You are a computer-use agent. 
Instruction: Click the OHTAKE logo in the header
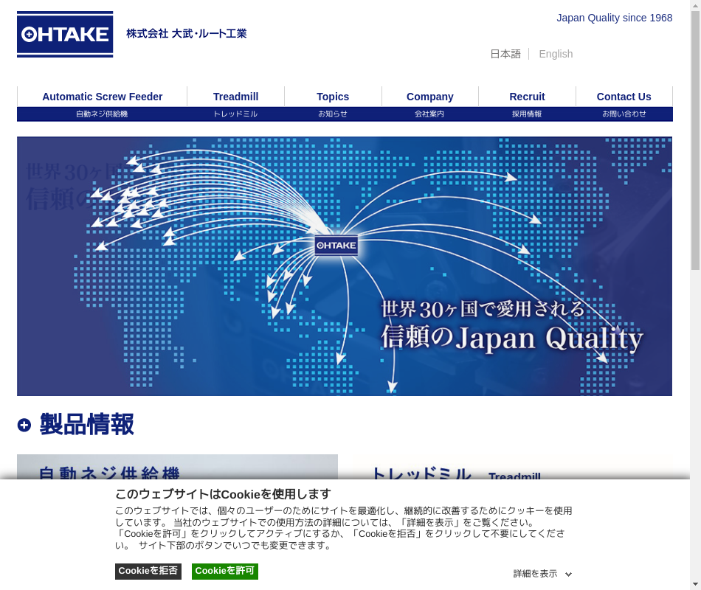[65, 34]
